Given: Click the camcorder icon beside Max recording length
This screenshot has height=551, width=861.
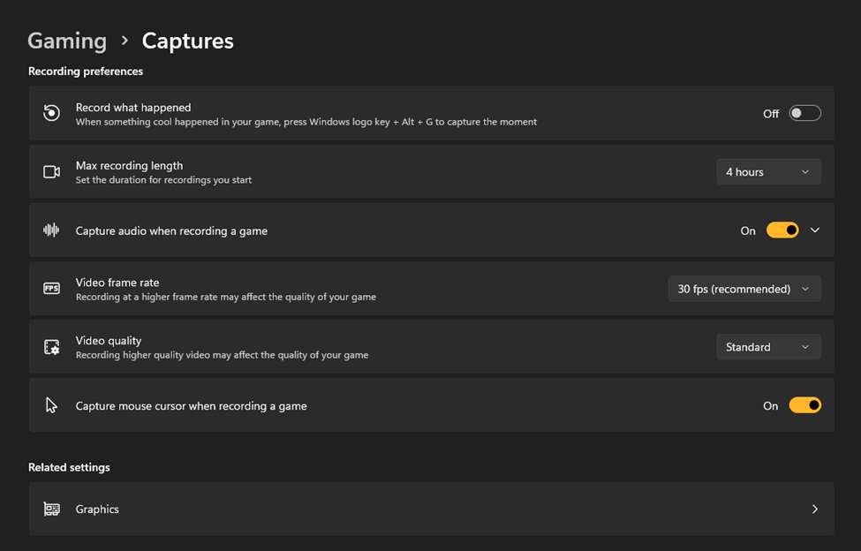Looking at the screenshot, I should pos(52,171).
